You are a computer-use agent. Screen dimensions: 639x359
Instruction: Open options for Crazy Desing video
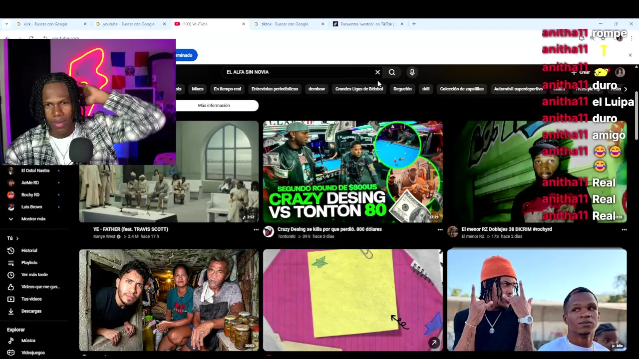click(x=440, y=230)
